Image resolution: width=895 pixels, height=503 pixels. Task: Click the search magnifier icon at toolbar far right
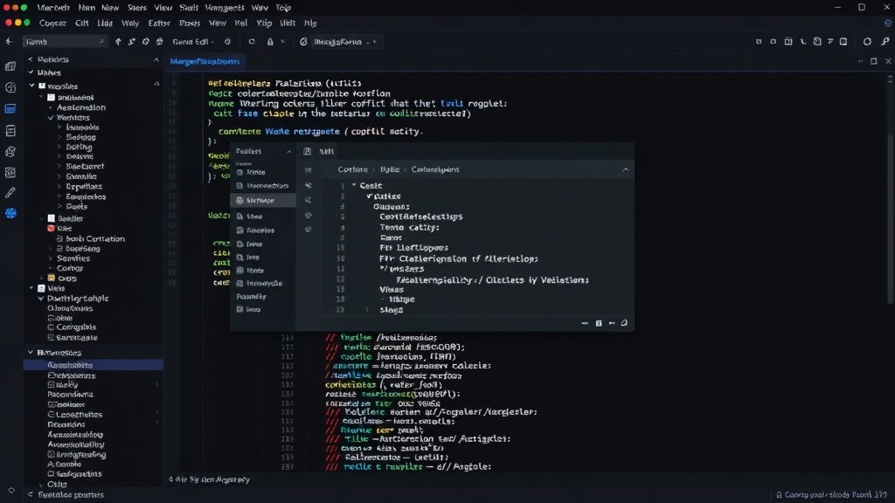coord(885,42)
